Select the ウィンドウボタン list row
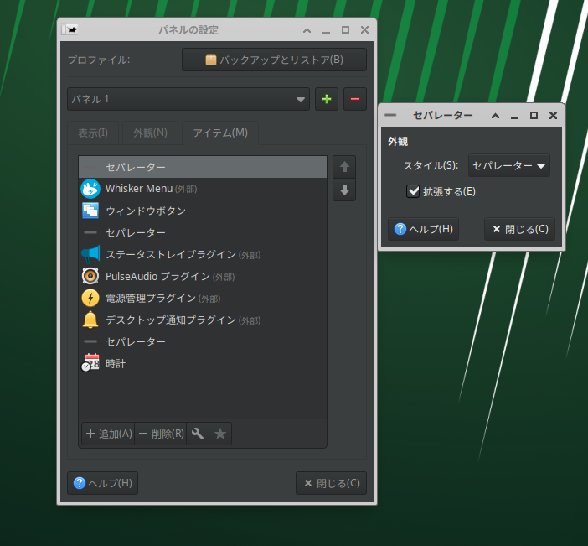This screenshot has width=588, height=546. pyautogui.click(x=203, y=211)
